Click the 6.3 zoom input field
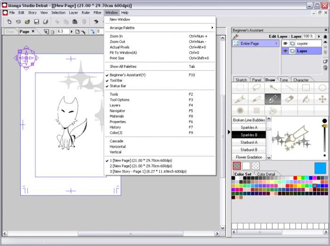330x246 pixels. (x=63, y=31)
